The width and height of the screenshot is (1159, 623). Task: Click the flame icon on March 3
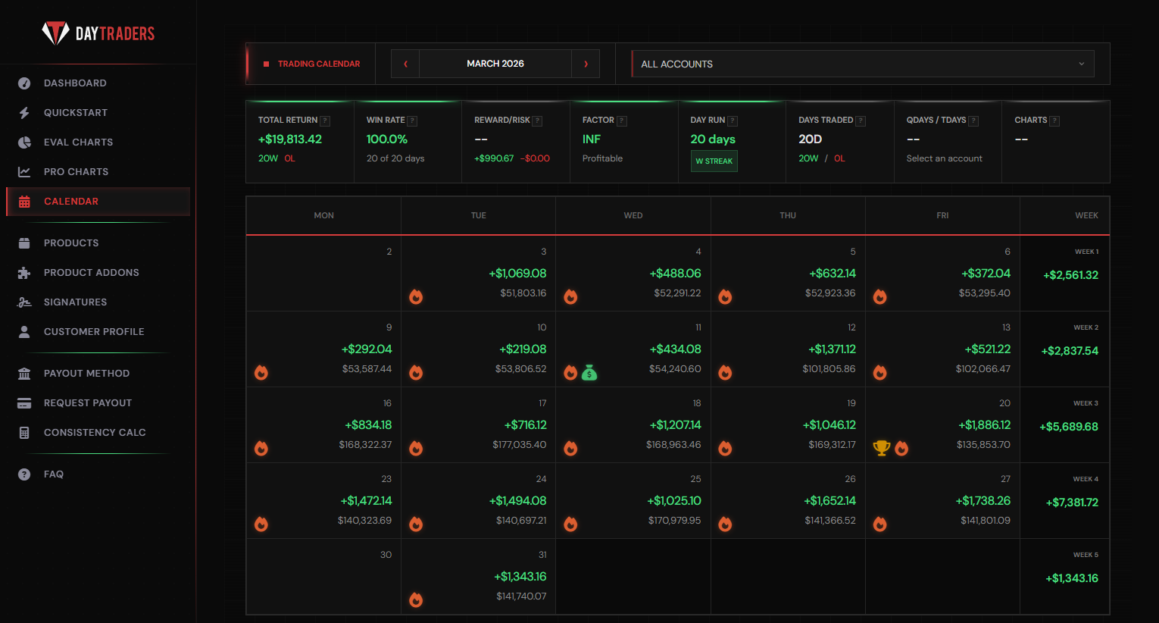point(416,296)
